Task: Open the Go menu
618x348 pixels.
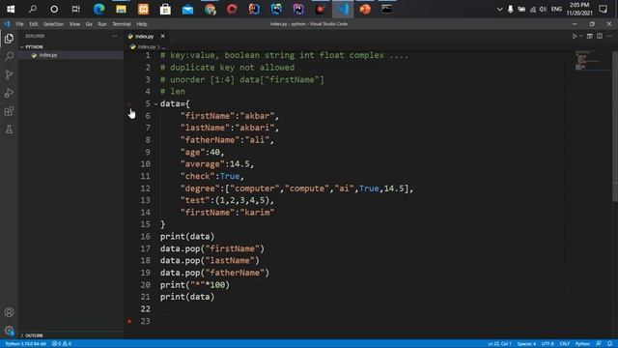Action: 89,24
